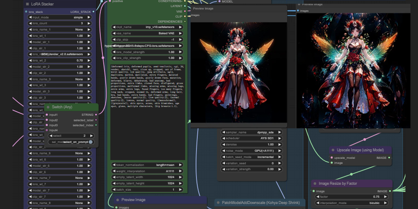Click the PatchModelAddDownscale (Kohya Deep Shrink) title

261,203
